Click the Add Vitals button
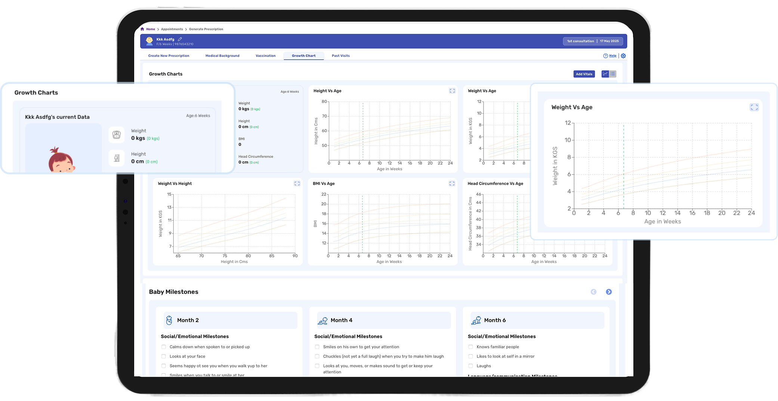The image size is (778, 401). (x=584, y=74)
